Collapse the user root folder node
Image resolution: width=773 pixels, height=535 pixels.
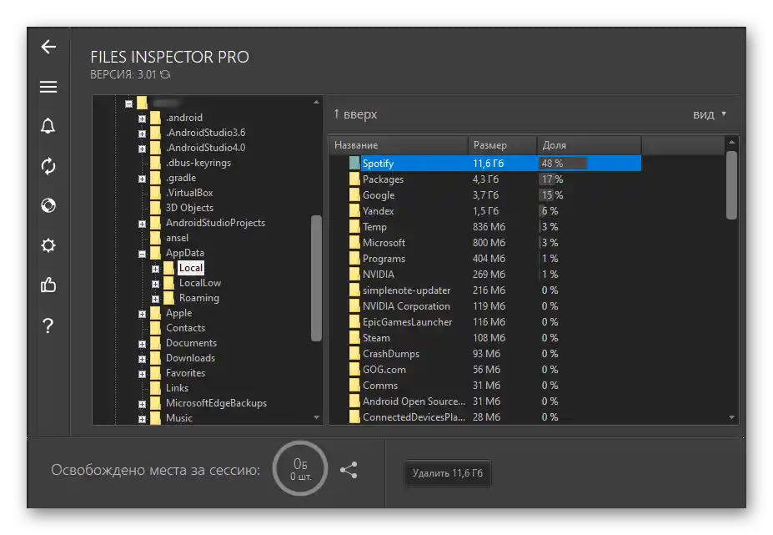click(x=128, y=103)
